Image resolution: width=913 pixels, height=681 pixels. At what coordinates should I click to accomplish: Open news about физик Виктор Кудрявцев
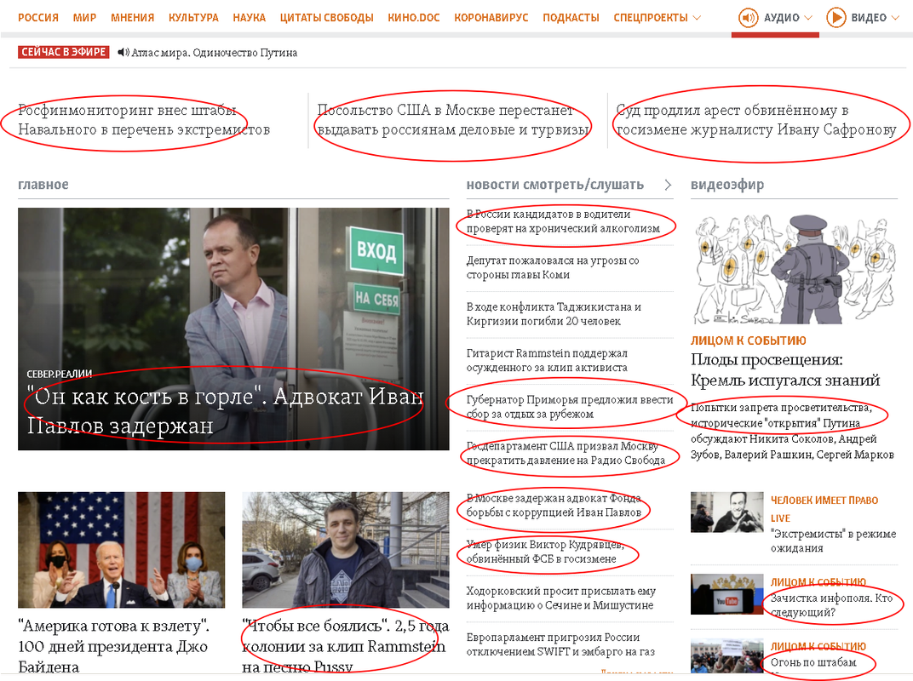point(545,552)
